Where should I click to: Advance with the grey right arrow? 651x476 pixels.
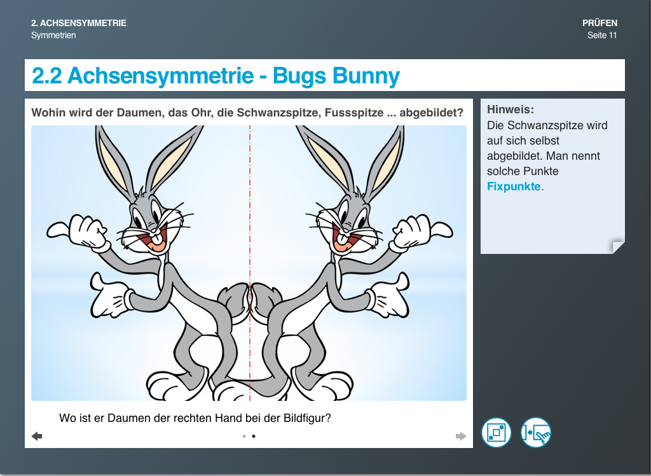461,436
